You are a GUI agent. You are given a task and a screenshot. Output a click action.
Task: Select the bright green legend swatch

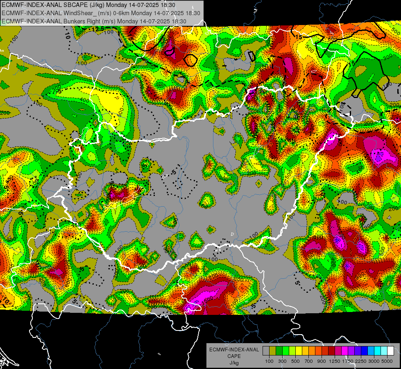(x=285, y=351)
